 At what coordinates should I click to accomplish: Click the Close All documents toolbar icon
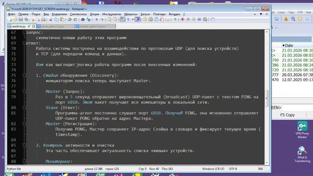(x=38, y=20)
